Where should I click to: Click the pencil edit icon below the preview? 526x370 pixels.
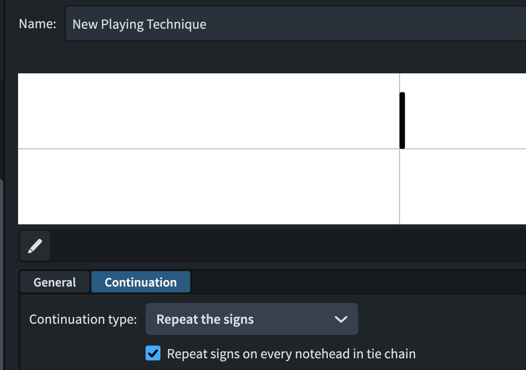click(x=35, y=246)
